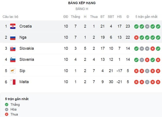162x117 pixels.
Task: Select the 5 trận gần nhất column header
Action: tap(146, 17)
